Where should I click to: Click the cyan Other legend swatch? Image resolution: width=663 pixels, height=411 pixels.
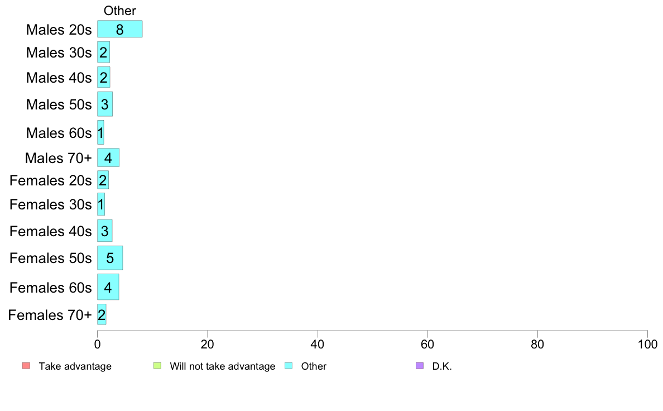tap(289, 366)
